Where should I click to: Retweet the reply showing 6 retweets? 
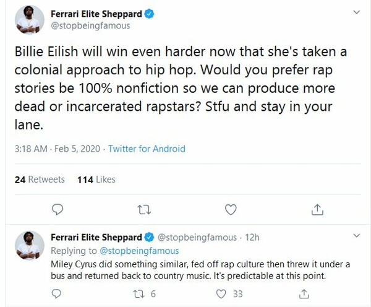coord(144,294)
